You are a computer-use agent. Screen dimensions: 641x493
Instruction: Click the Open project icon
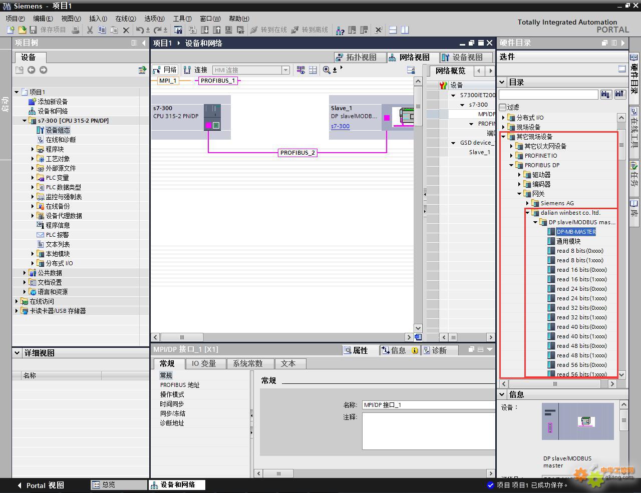click(x=22, y=30)
